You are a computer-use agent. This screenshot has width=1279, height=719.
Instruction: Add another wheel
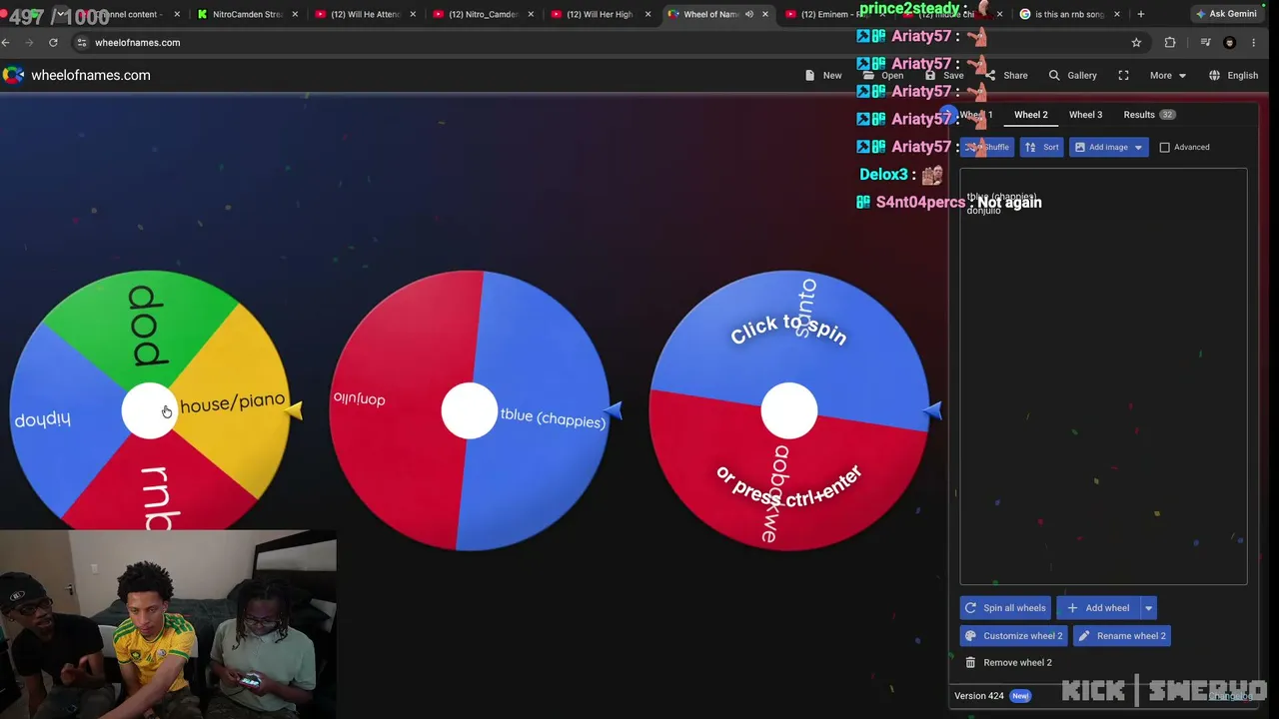coord(1098,608)
